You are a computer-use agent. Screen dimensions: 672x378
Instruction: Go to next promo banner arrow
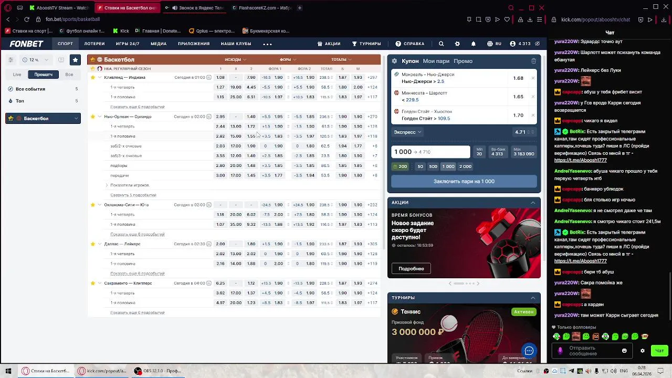click(x=478, y=283)
